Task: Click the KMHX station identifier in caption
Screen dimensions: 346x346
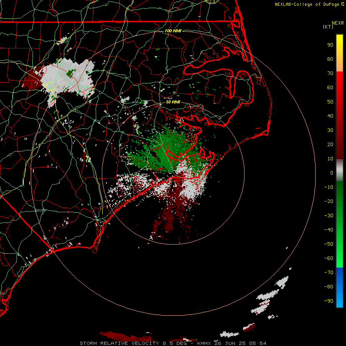Action: pyautogui.click(x=204, y=343)
